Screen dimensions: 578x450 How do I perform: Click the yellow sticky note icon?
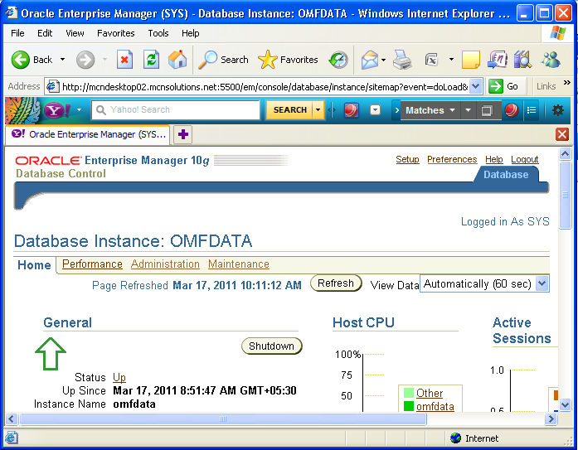click(471, 60)
